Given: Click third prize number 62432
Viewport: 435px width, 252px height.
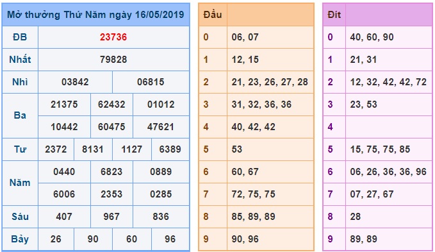Looking at the screenshot, I should (x=111, y=105).
